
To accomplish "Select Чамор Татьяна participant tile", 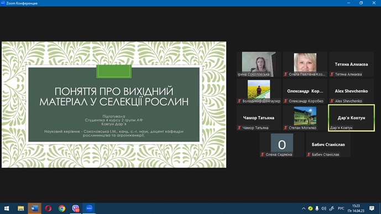I will pyautogui.click(x=259, y=118).
